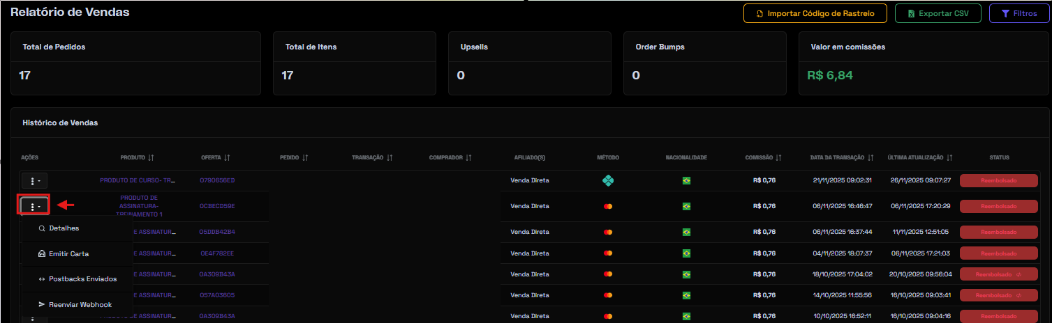Select Postbacks Enviados menu entry
The width and height of the screenshot is (1052, 323).
pyautogui.click(x=82, y=279)
